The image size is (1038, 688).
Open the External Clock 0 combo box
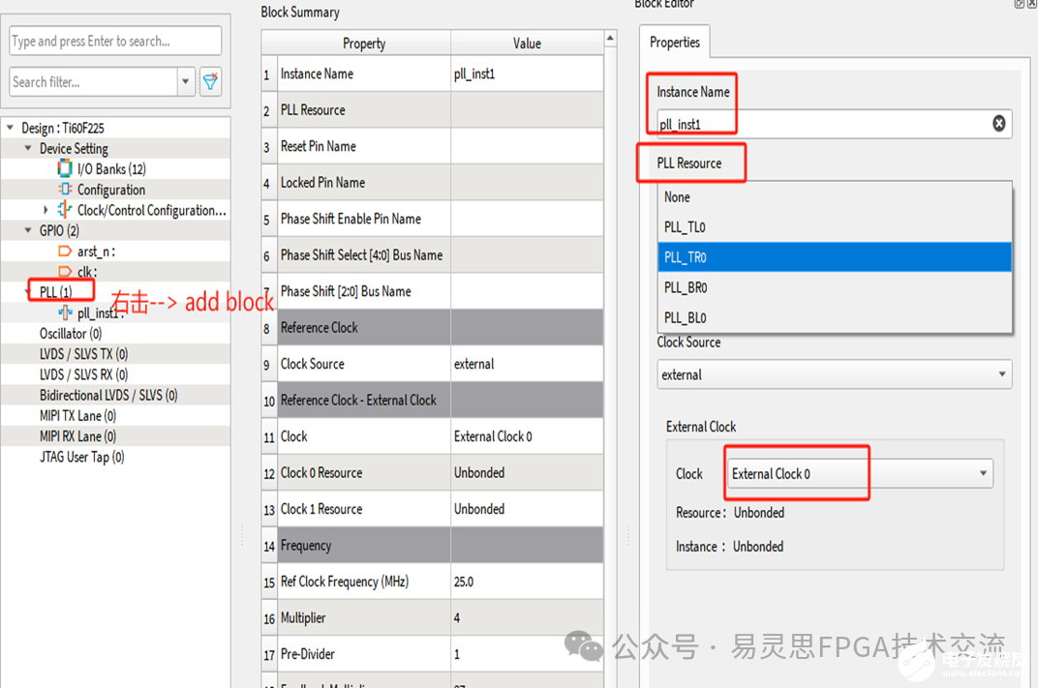click(x=860, y=473)
